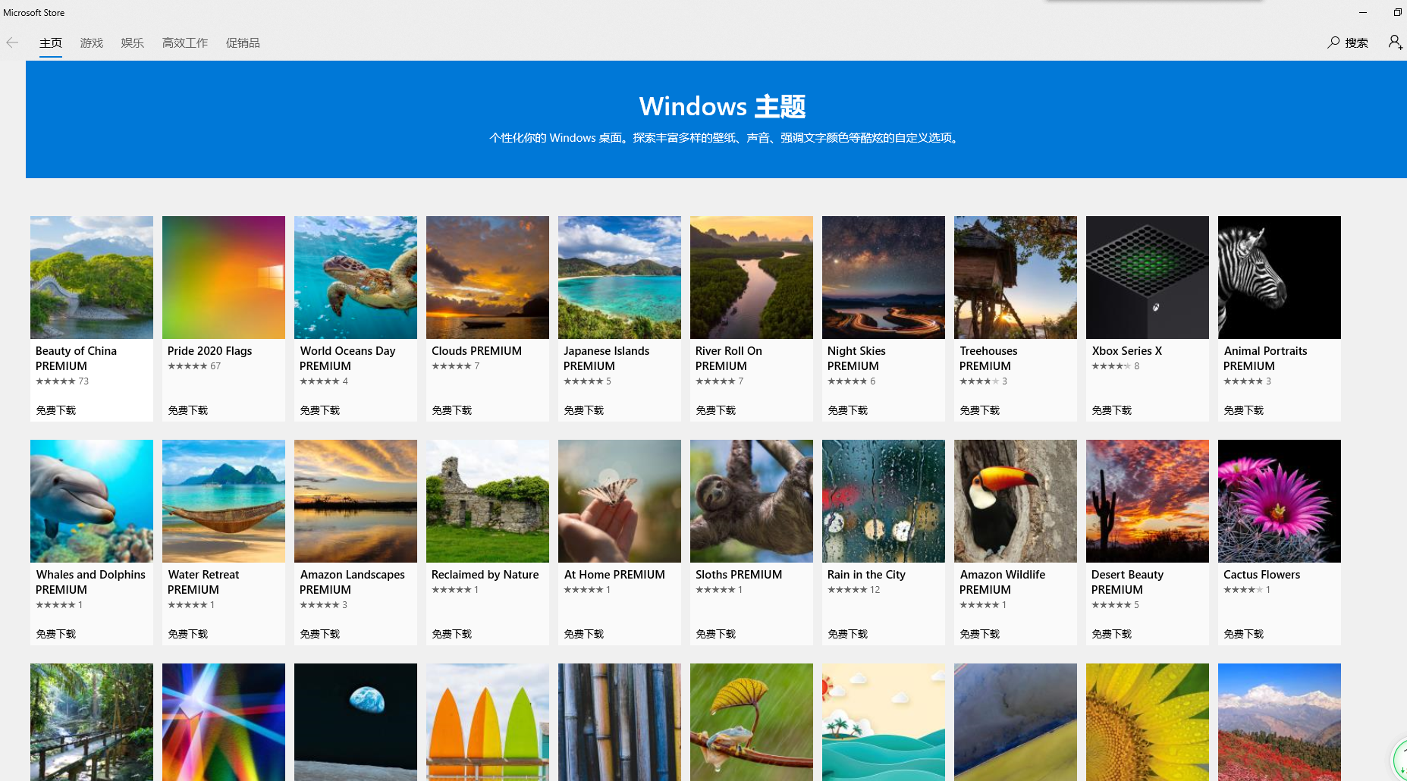Open the Xbox Series X theme

click(1147, 277)
